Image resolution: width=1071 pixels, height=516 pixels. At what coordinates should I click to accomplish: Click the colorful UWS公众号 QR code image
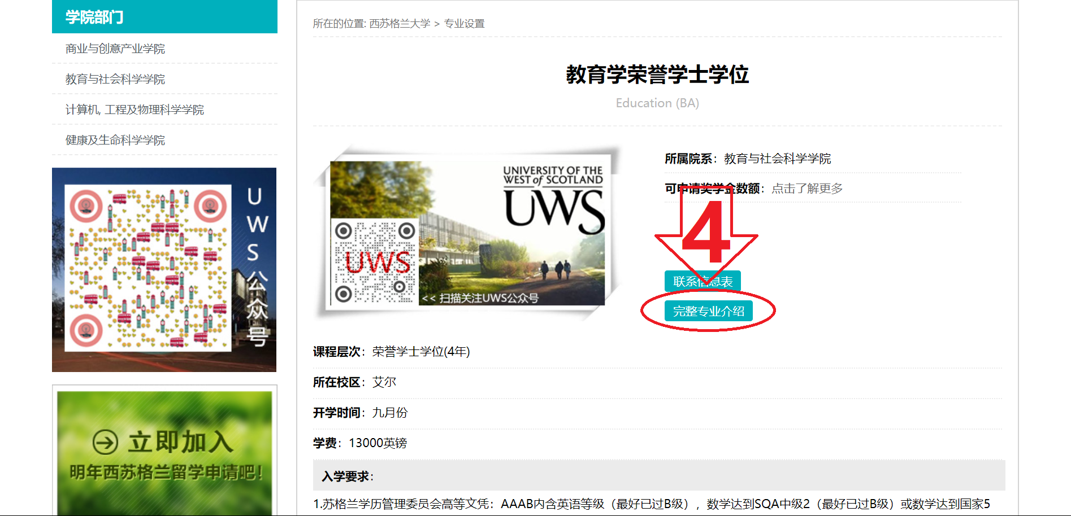[x=148, y=268]
